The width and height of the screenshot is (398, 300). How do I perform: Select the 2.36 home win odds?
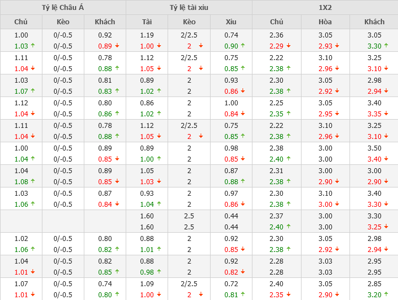point(276,35)
